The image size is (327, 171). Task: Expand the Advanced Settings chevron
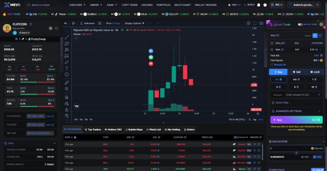tap(319, 111)
